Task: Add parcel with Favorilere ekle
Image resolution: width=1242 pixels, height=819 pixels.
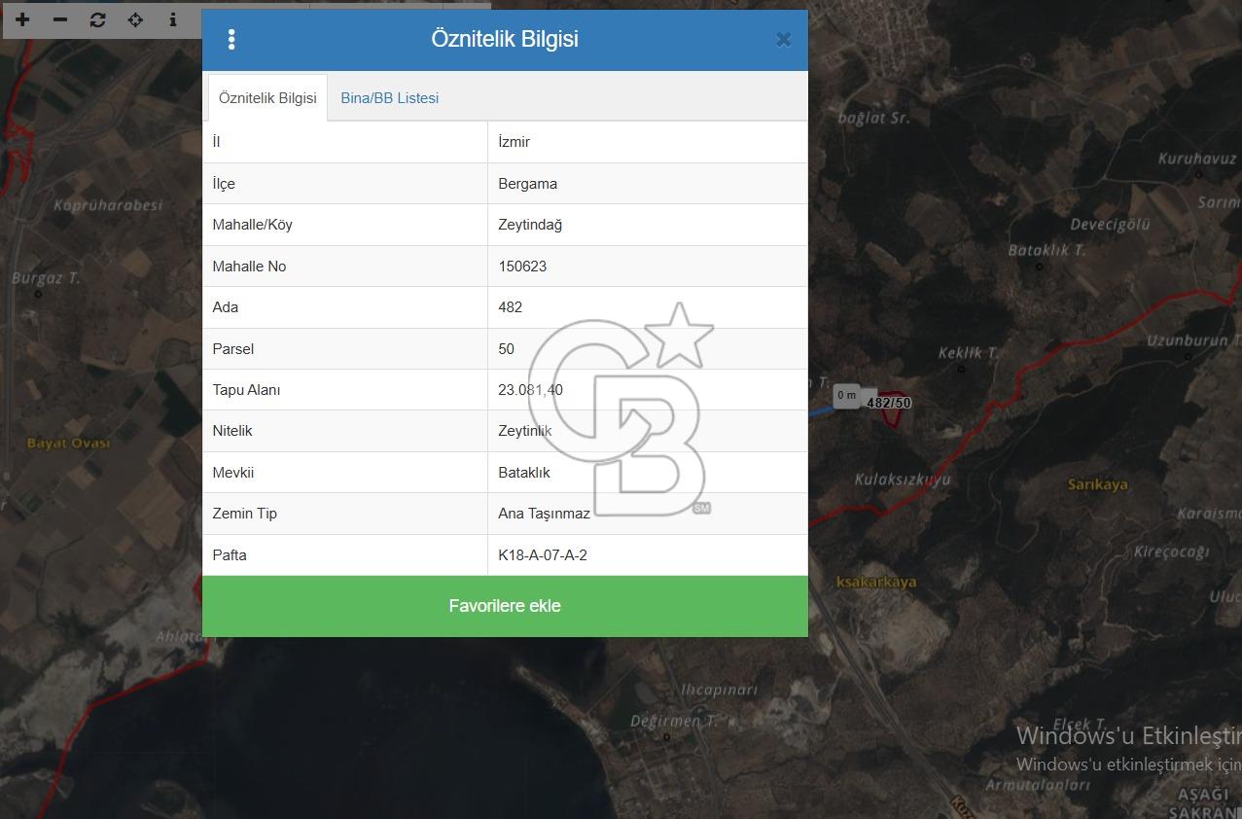Action: (x=505, y=606)
